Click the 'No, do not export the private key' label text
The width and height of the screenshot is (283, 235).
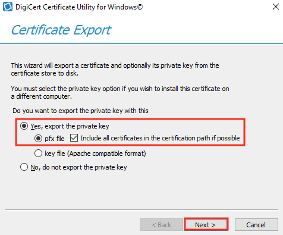point(78,167)
